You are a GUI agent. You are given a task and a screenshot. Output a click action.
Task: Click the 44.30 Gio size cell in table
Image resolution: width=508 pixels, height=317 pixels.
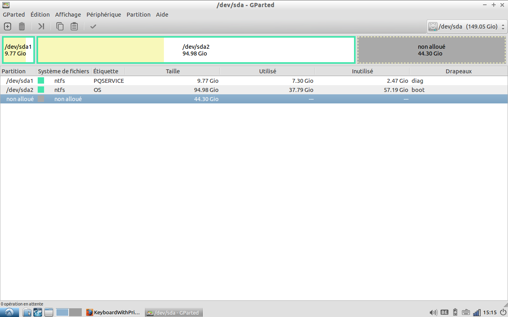pyautogui.click(x=206, y=99)
